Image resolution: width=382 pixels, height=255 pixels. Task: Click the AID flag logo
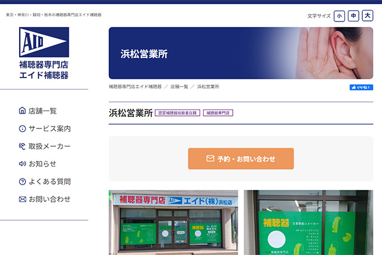point(44,42)
